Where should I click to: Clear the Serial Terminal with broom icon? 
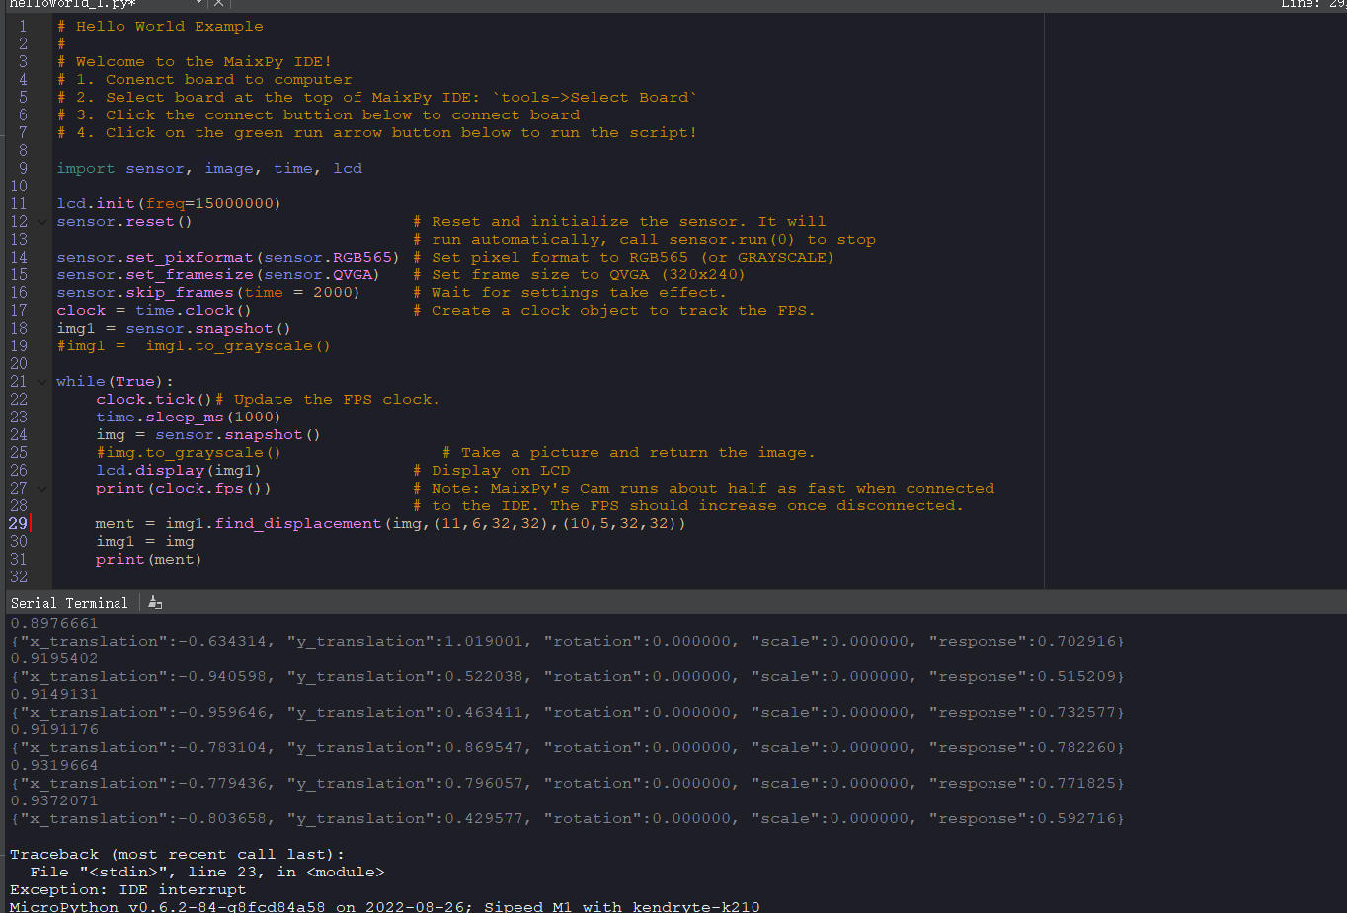[155, 602]
